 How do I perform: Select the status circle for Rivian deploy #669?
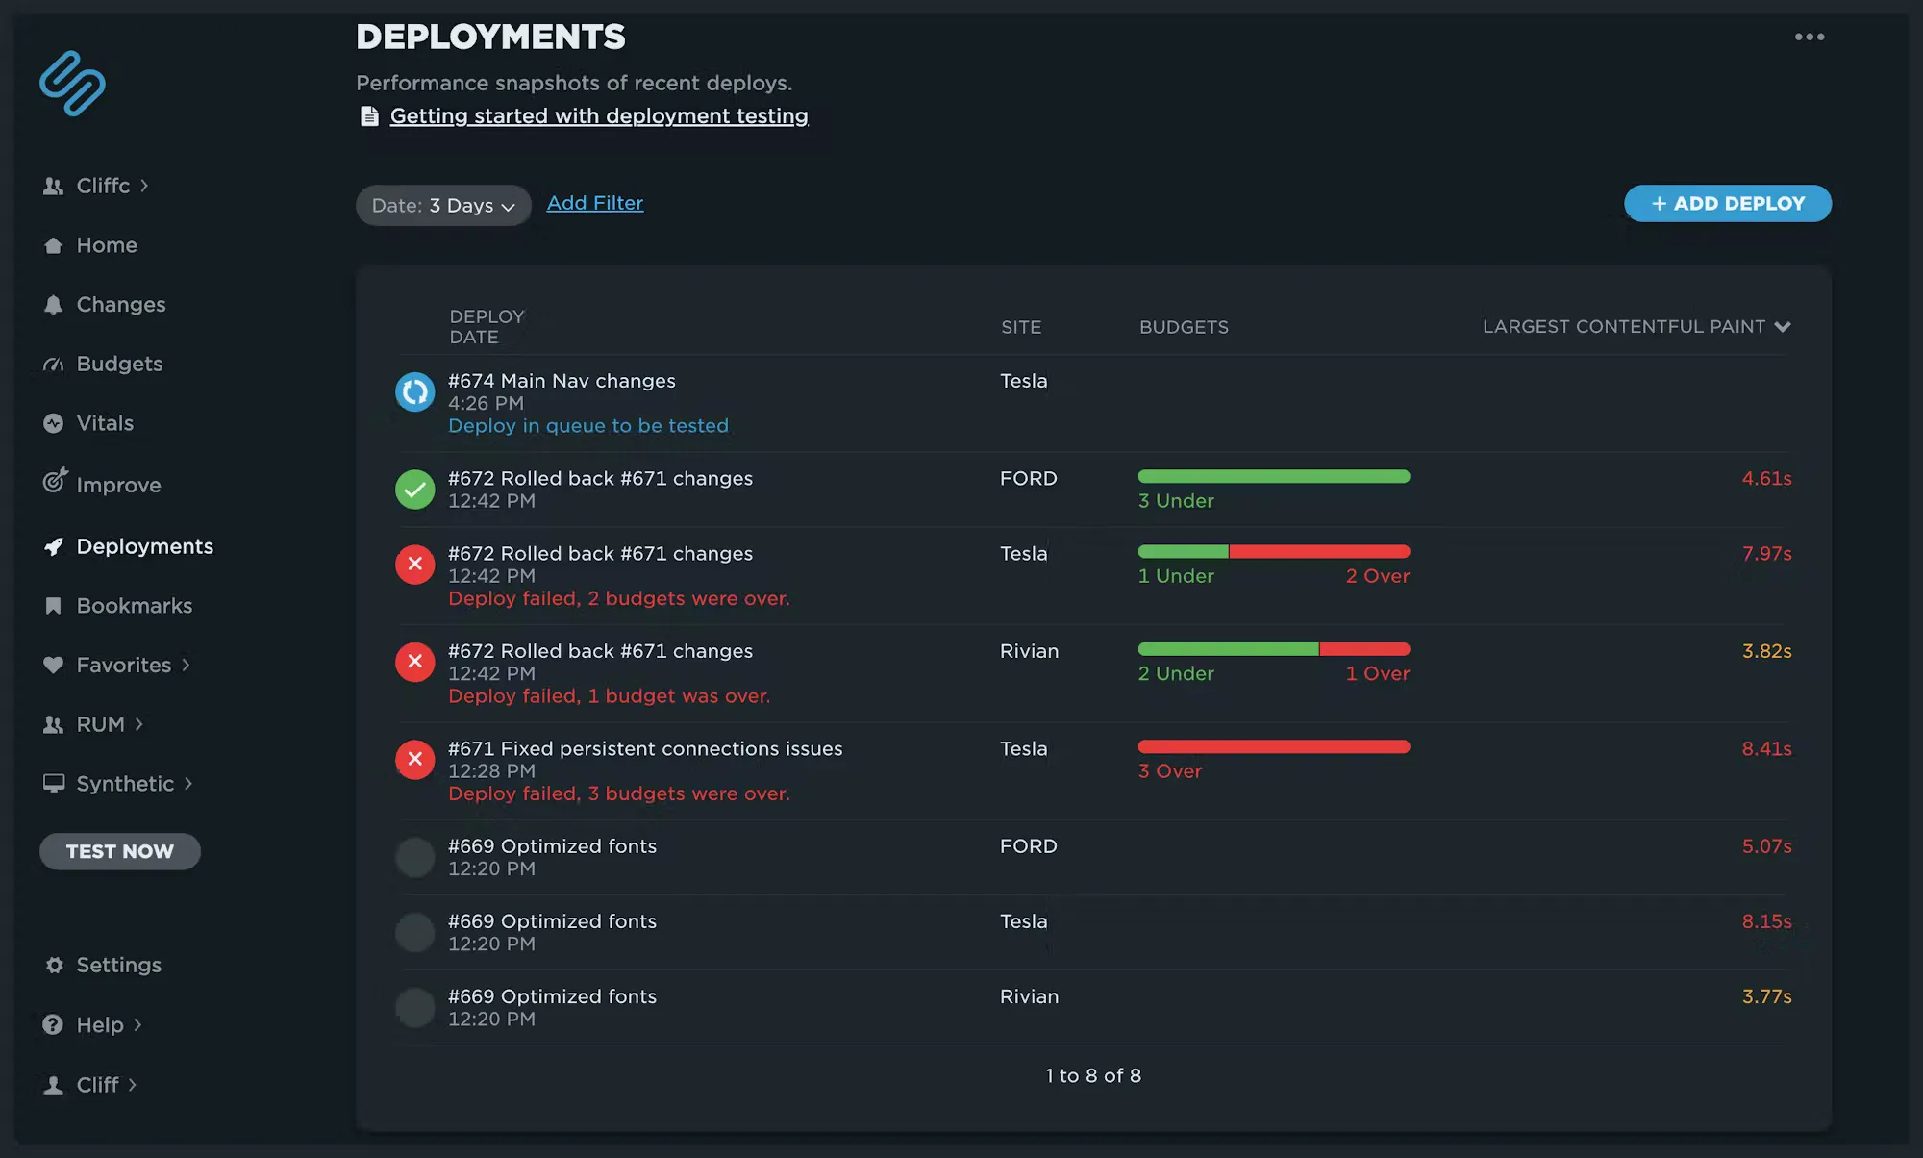click(414, 1007)
